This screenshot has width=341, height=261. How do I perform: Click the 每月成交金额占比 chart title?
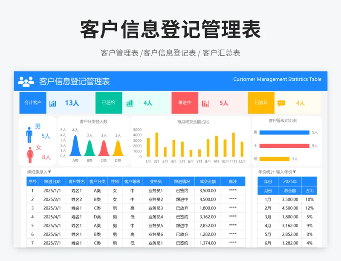point(193,122)
